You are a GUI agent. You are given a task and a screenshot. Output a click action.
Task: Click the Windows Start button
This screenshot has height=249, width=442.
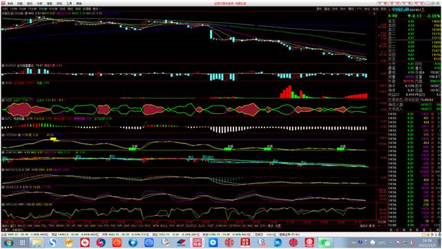[x=8, y=242]
